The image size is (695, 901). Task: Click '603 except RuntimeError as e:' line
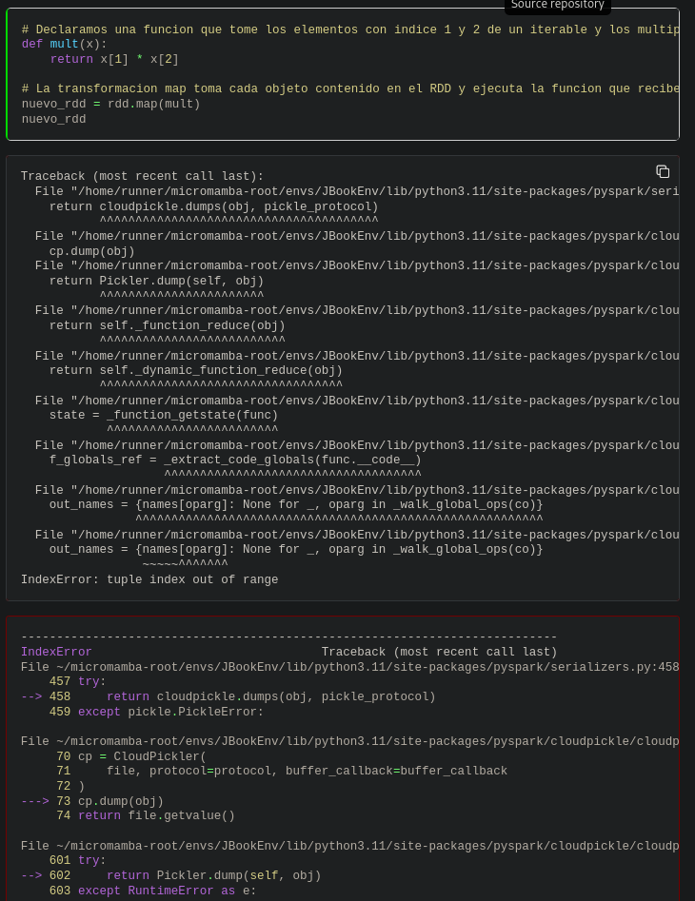[x=153, y=891]
